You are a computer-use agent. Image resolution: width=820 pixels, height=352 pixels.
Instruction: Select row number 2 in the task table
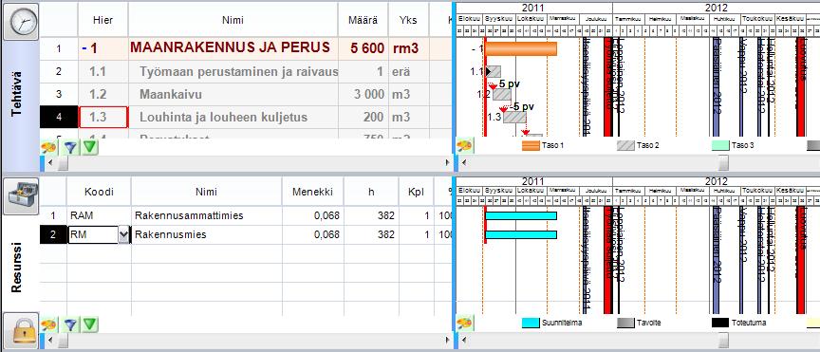click(59, 72)
